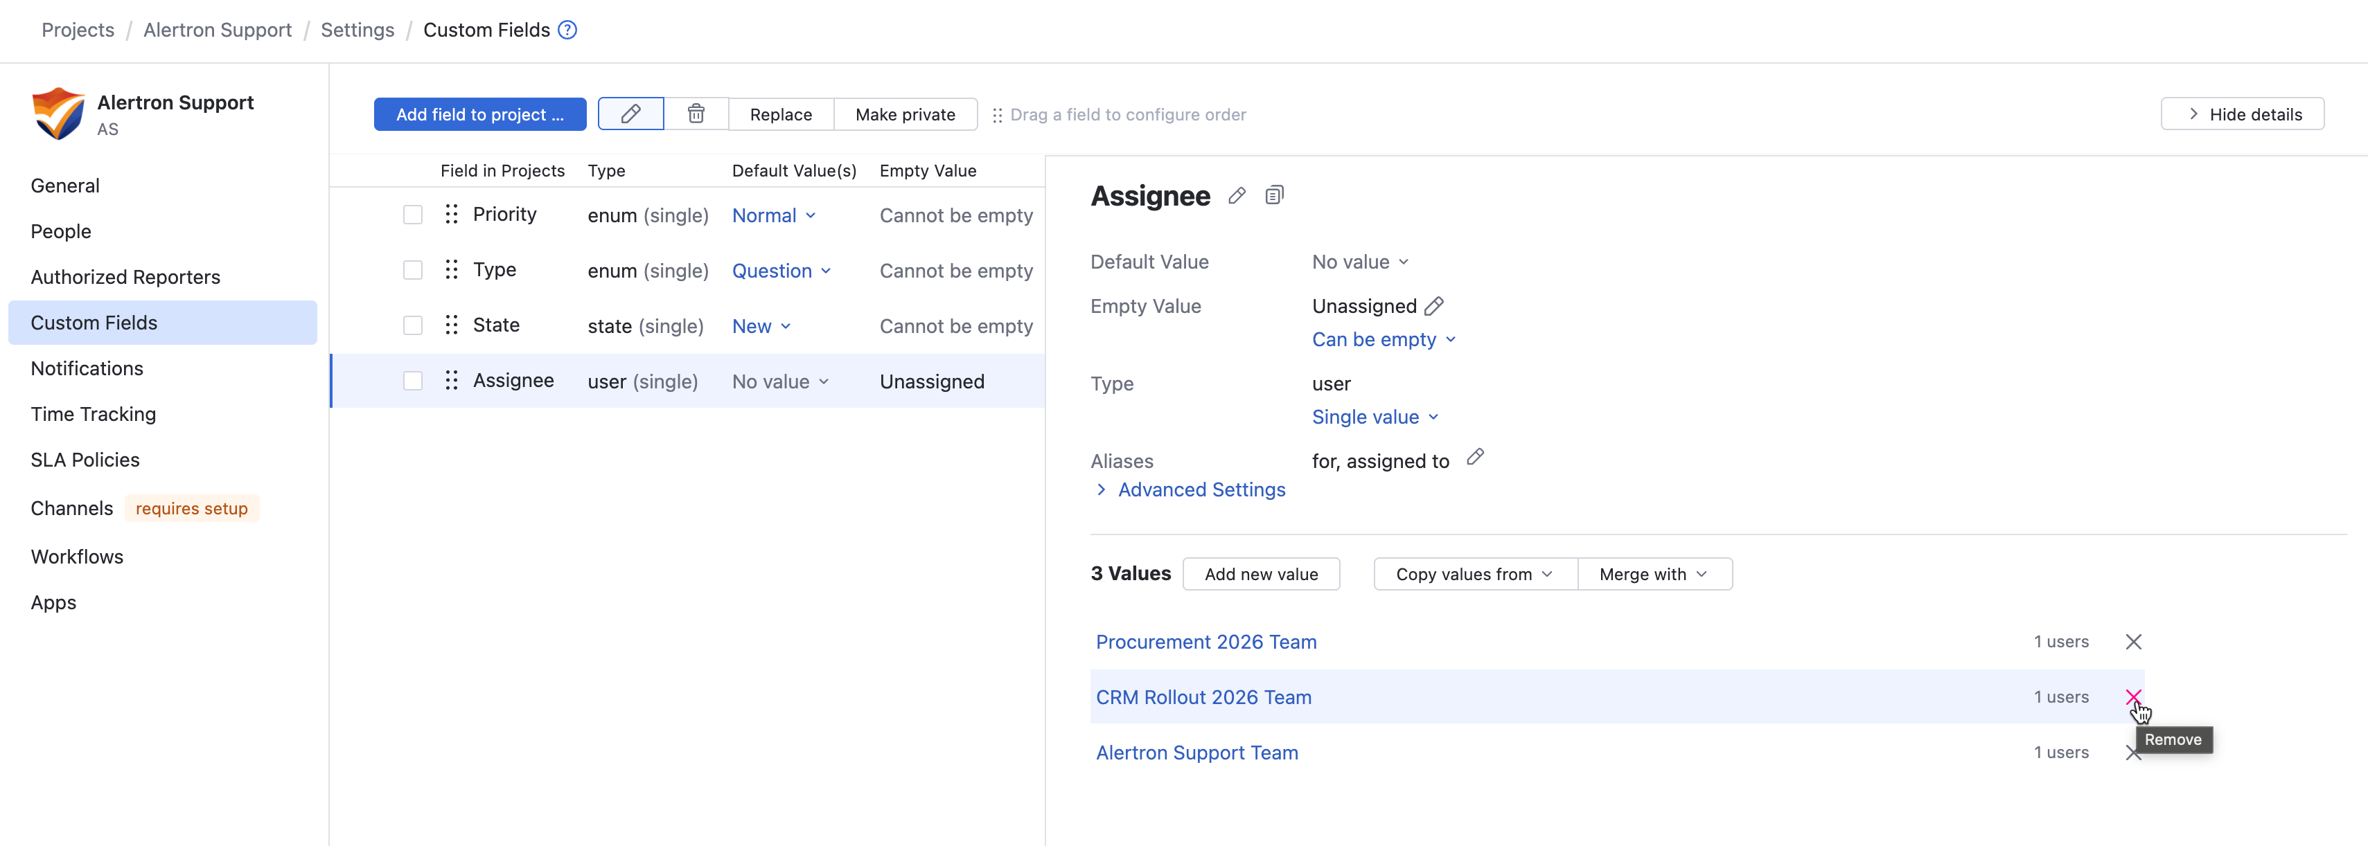The image size is (2368, 846).
Task: Open Copy values from dropdown
Action: pyautogui.click(x=1474, y=574)
